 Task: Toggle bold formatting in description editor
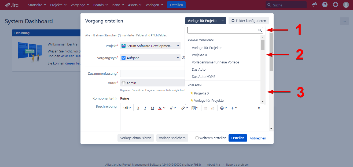tap(138, 108)
